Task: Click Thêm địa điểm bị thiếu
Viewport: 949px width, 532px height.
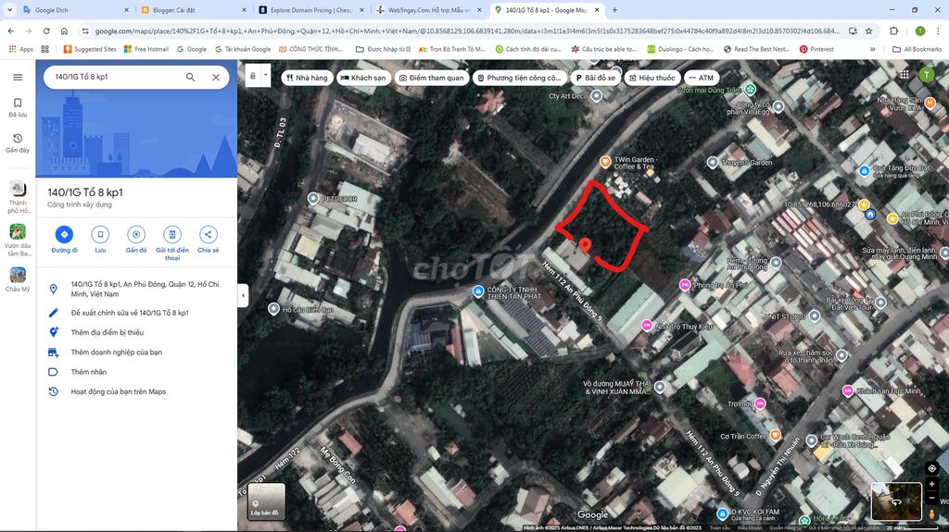Action: point(107,332)
